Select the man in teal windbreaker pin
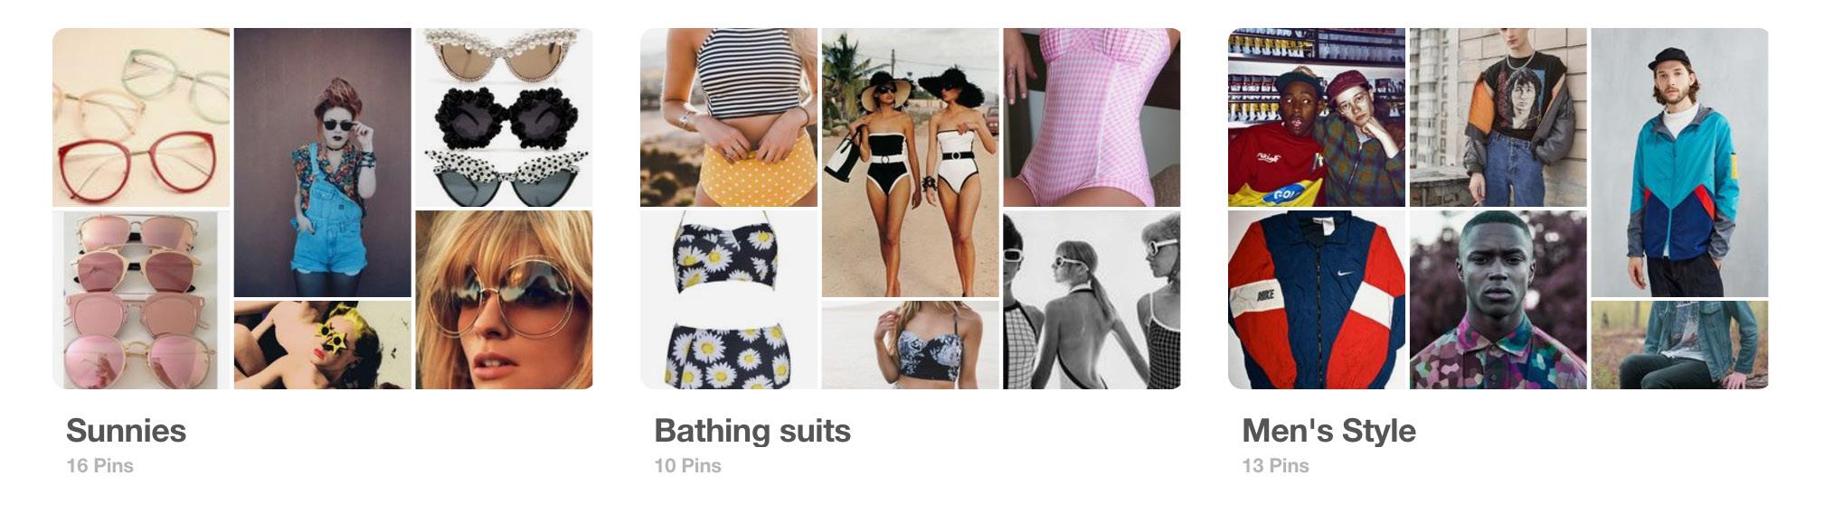The image size is (1834, 513). 1680,163
